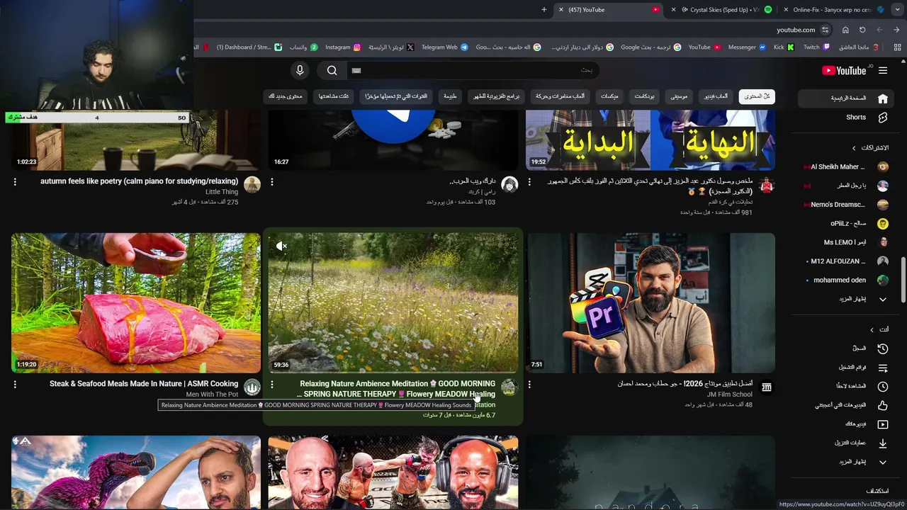Image resolution: width=907 pixels, height=510 pixels.
Task: Open autumn feels like poetry video title
Action: (139, 181)
